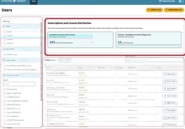Click the 7794 Users count
The width and height of the screenshot is (185, 129).
50,60
